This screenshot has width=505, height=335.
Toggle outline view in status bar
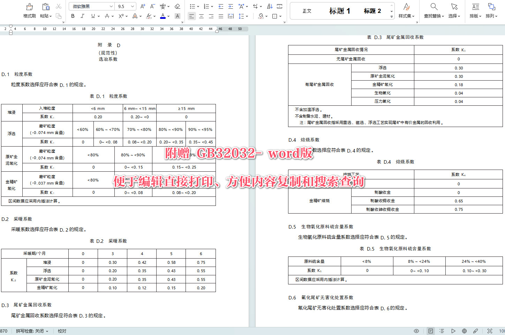(x=442, y=330)
